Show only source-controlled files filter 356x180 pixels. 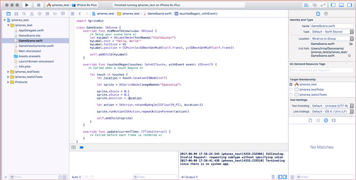click(x=65, y=177)
